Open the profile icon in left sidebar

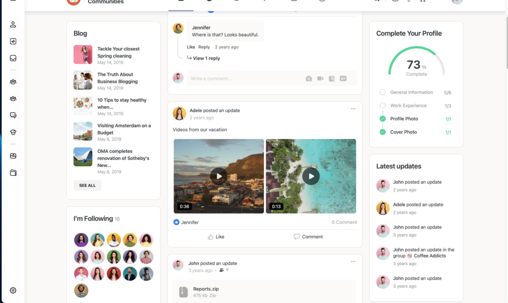[x=13, y=24]
